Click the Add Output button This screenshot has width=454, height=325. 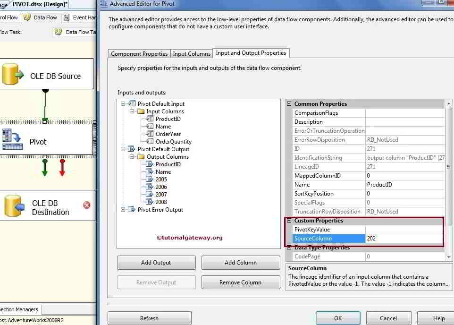[x=156, y=263]
